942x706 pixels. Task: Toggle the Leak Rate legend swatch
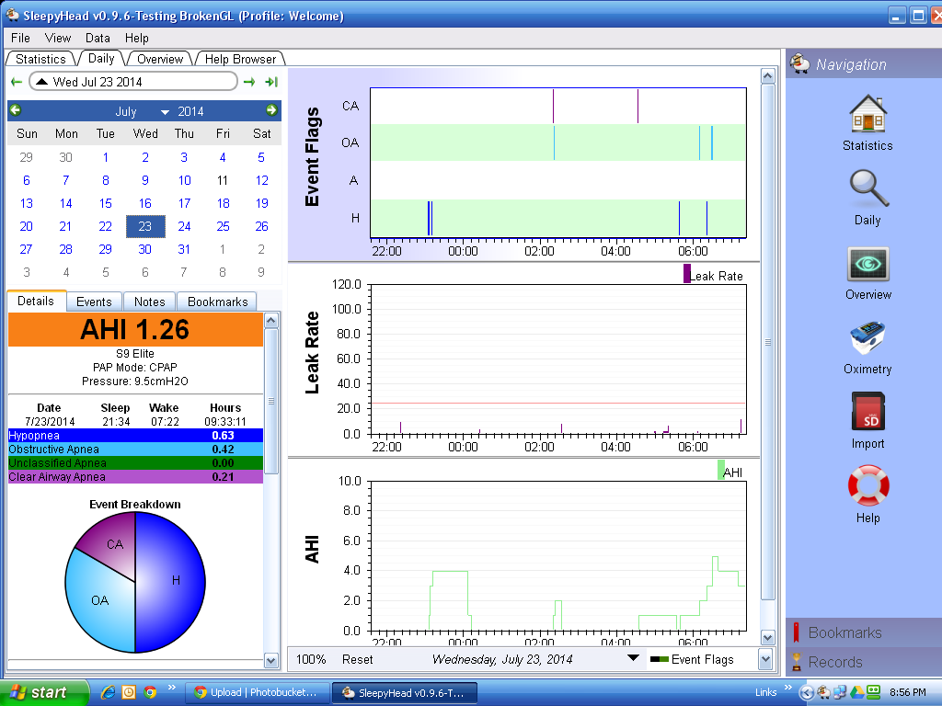(x=686, y=274)
